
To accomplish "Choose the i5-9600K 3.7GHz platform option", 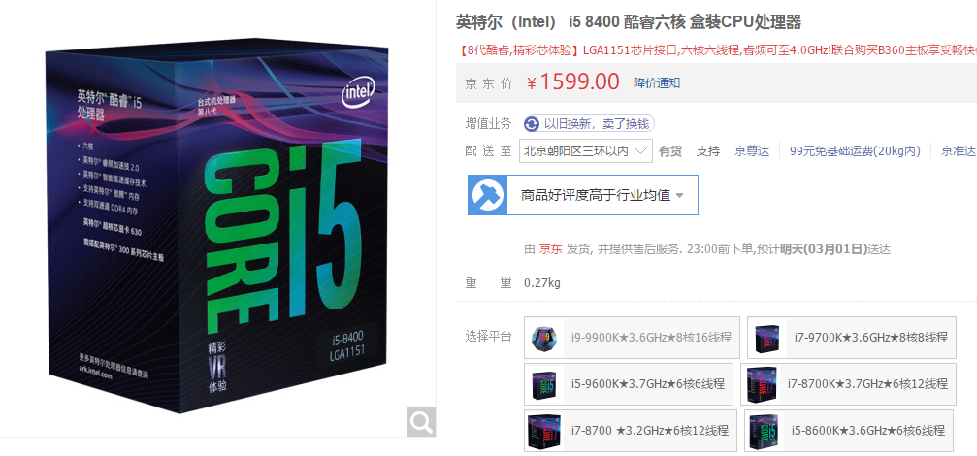I will pyautogui.click(x=628, y=384).
